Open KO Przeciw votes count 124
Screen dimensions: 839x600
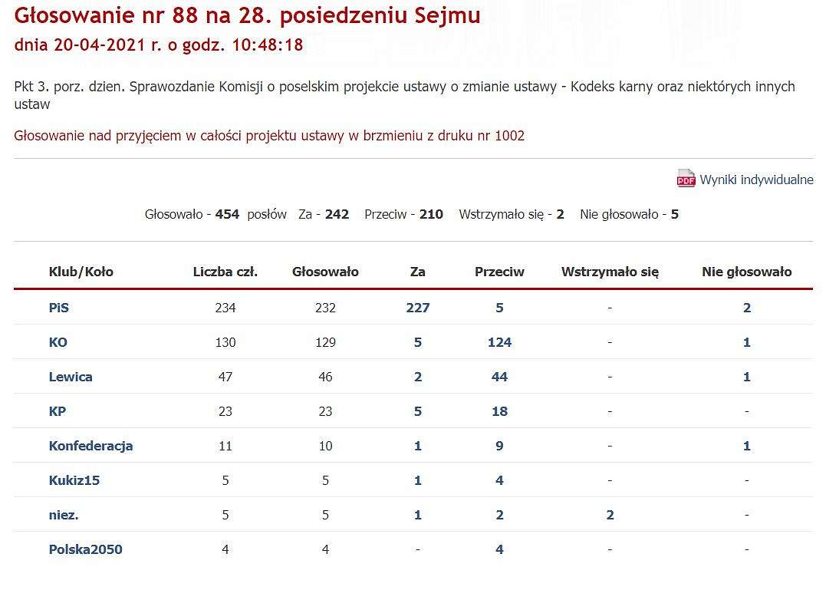pyautogui.click(x=500, y=342)
